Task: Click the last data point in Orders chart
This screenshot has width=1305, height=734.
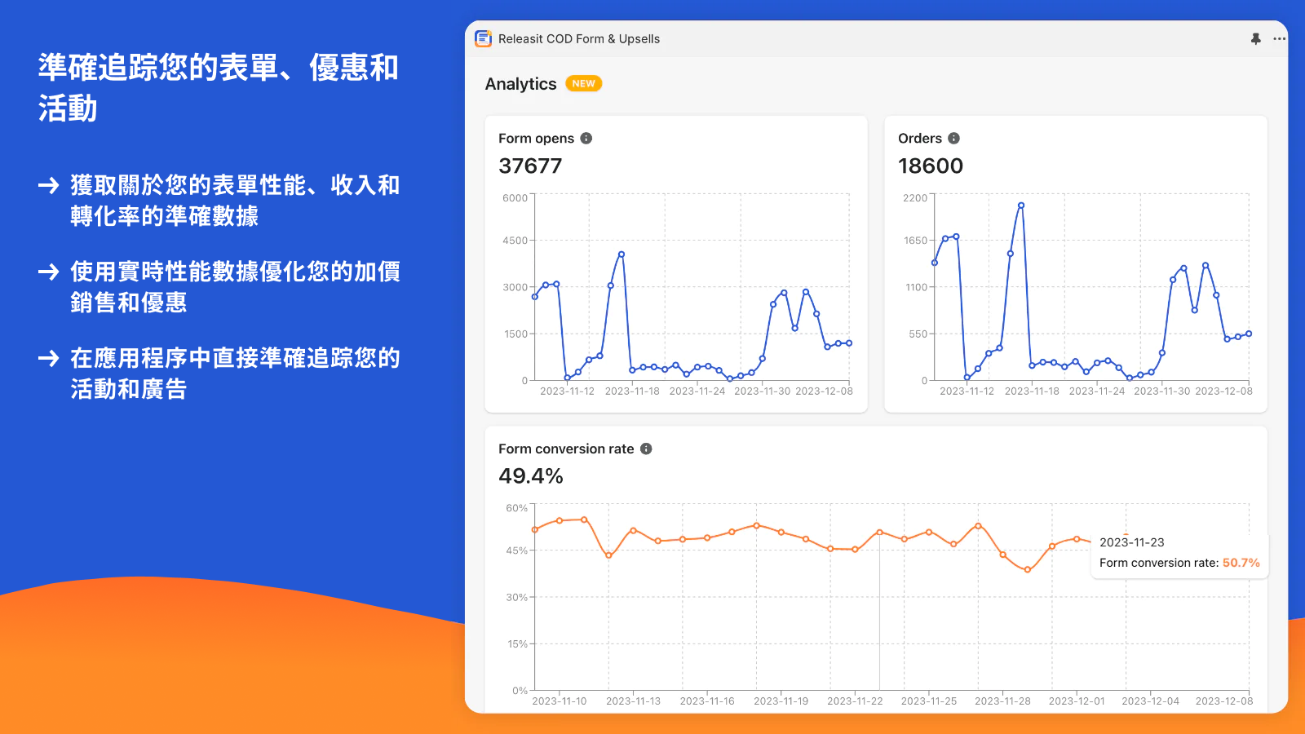Action: (x=1249, y=334)
